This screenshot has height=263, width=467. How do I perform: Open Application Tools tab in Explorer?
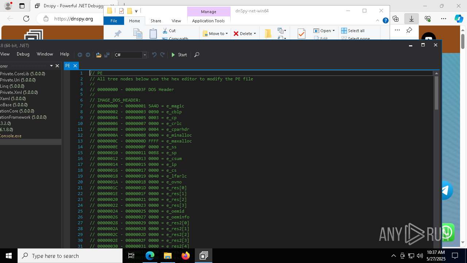point(208,21)
